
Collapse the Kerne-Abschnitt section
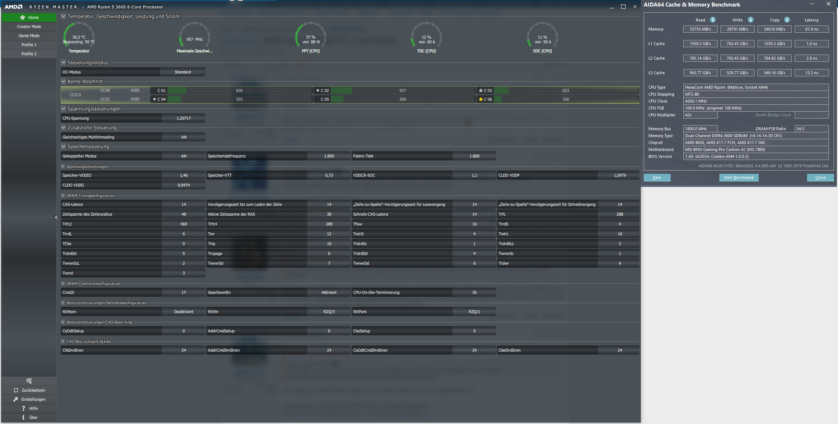coord(63,81)
